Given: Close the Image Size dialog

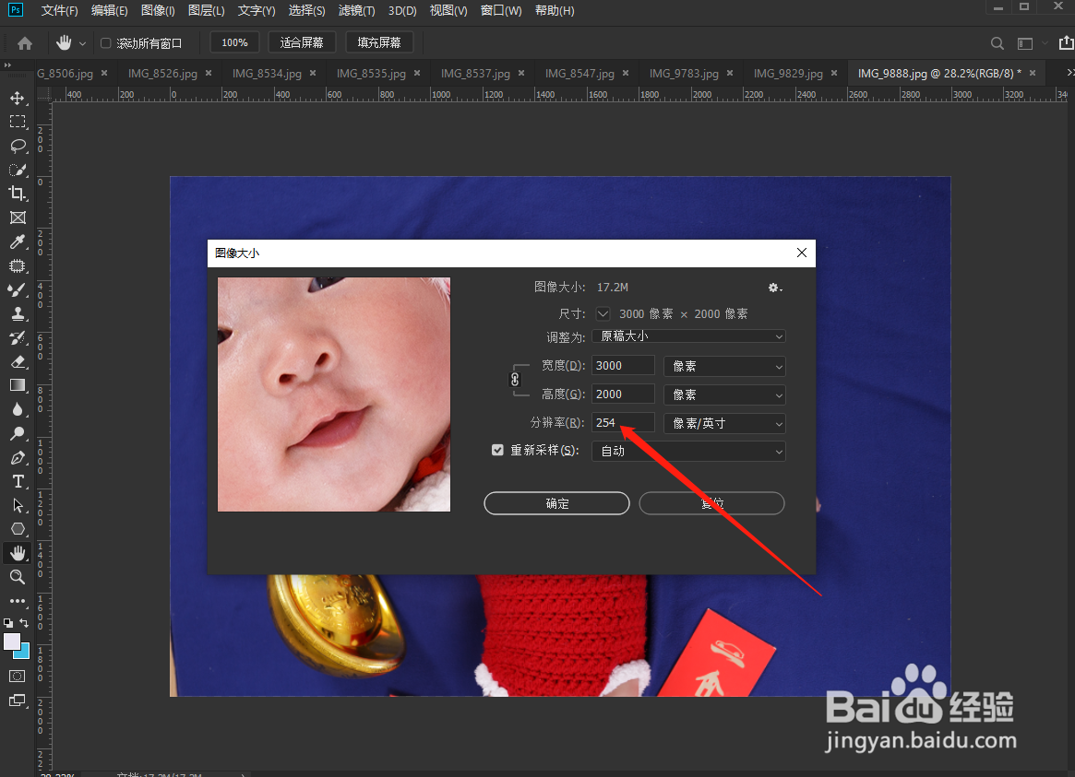Looking at the screenshot, I should point(802,253).
